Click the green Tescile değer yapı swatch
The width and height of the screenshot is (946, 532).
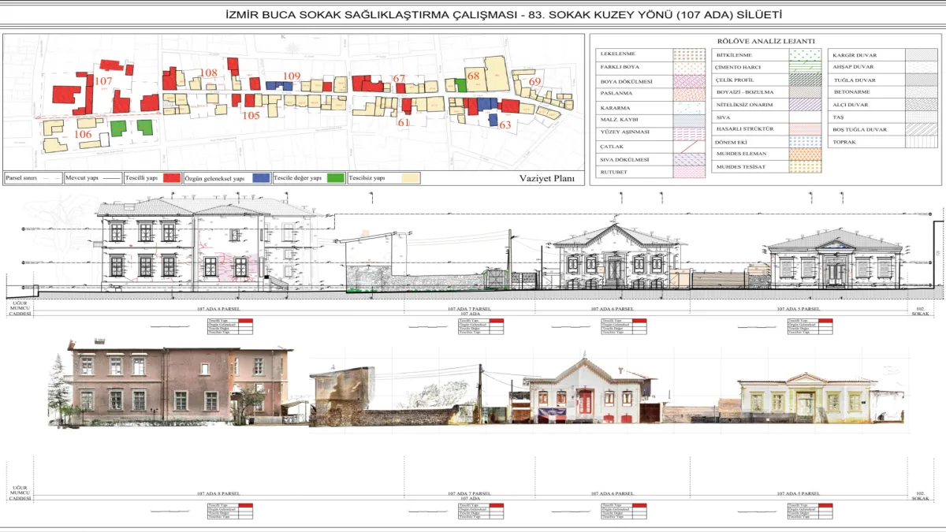point(335,178)
